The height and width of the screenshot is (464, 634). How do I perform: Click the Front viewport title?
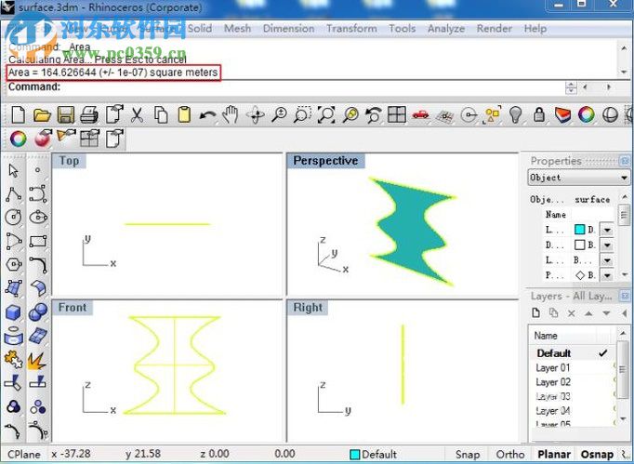[x=73, y=308]
